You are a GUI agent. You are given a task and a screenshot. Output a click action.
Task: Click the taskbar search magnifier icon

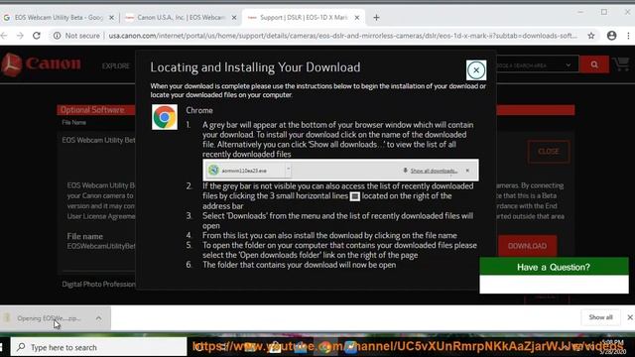point(21,347)
